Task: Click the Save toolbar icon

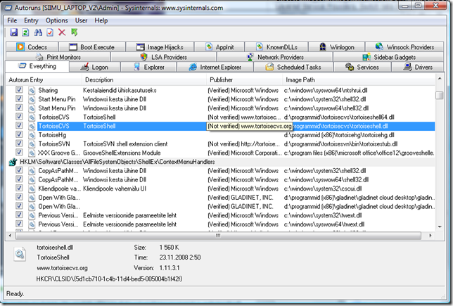Action: [13, 32]
